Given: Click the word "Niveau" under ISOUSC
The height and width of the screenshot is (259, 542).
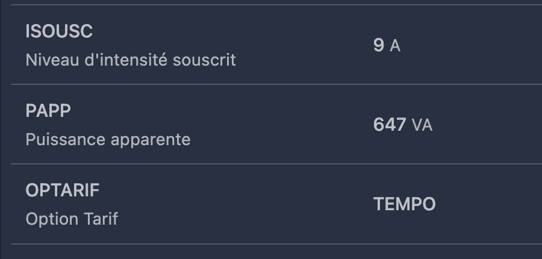Looking at the screenshot, I should pyautogui.click(x=52, y=60).
